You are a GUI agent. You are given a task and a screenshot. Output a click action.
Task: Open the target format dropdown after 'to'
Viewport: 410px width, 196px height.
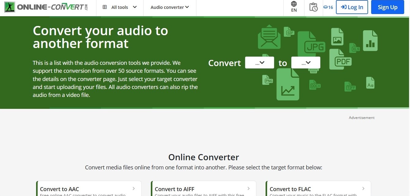(x=306, y=63)
